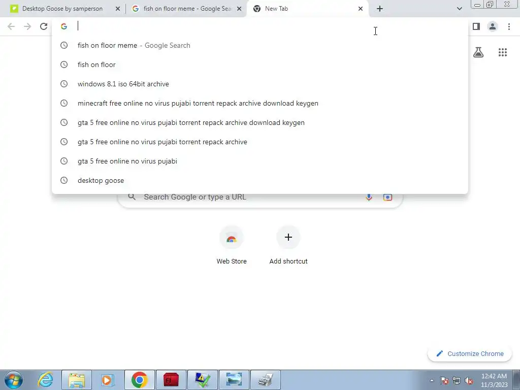Image resolution: width=520 pixels, height=390 pixels.
Task: Open the Chrome side panel
Action: pos(476,26)
